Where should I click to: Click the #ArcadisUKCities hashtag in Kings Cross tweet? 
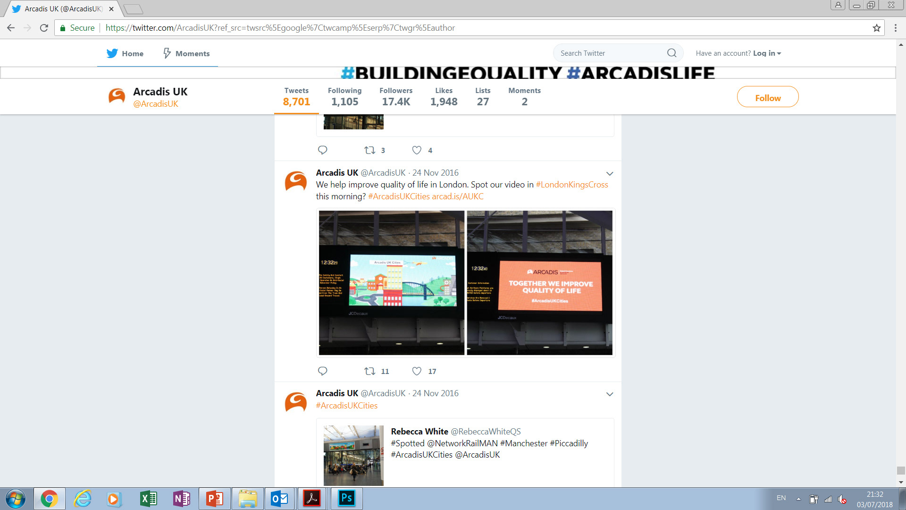399,196
